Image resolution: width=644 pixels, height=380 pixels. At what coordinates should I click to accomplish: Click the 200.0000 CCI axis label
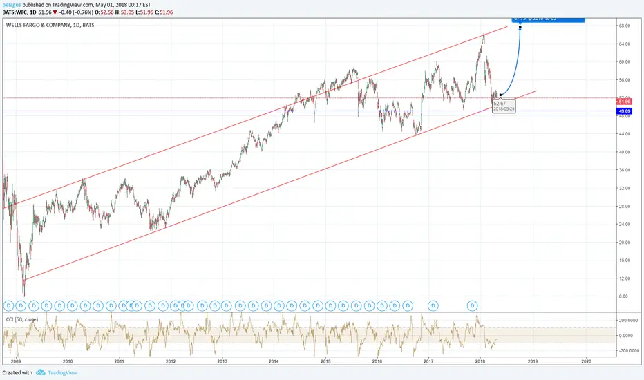click(629, 321)
